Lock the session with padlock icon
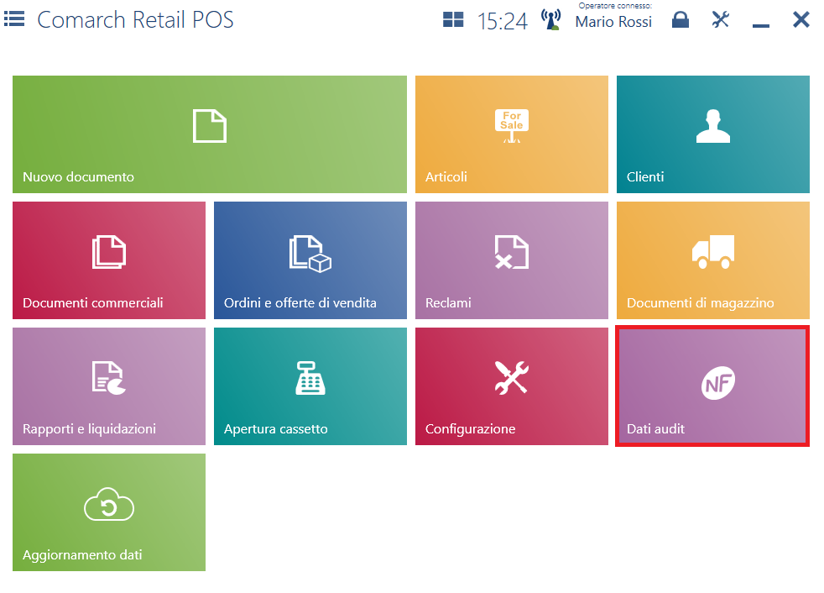Viewport: 824px width, 593px height. tap(681, 19)
